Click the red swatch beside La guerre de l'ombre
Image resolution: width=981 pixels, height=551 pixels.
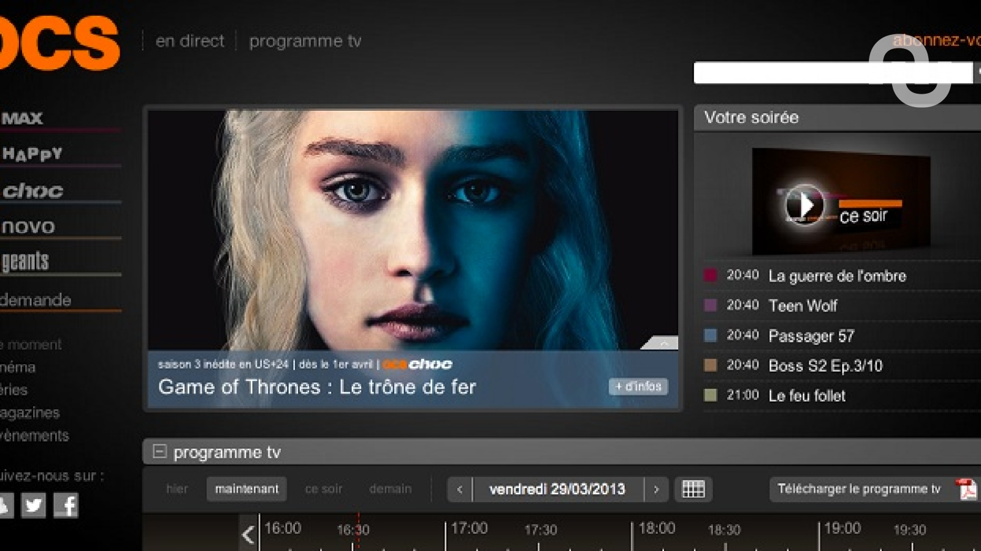(711, 275)
